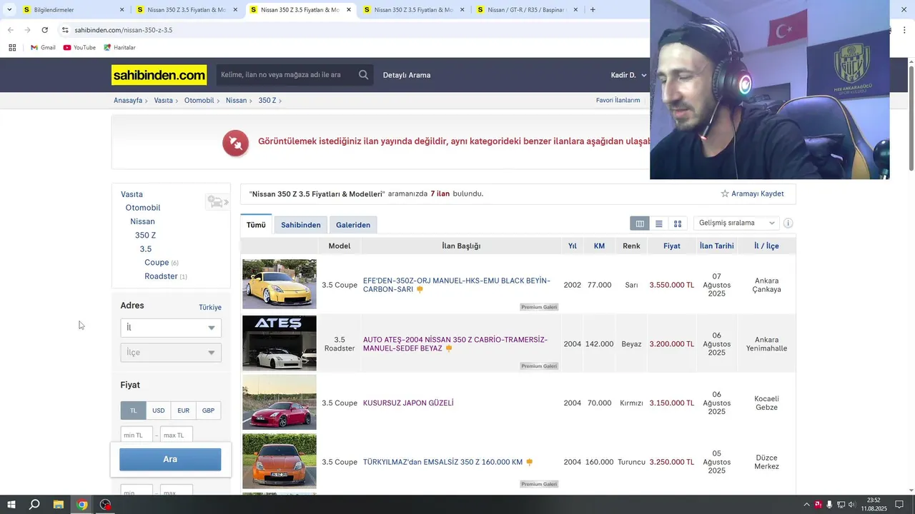Select the Sahibinden listings tab
Viewport: 915px width, 514px height.
(x=300, y=225)
